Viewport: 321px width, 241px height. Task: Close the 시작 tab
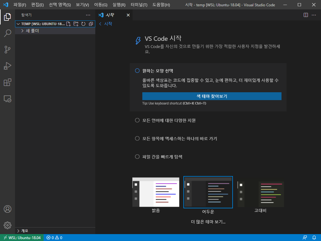pyautogui.click(x=128, y=15)
